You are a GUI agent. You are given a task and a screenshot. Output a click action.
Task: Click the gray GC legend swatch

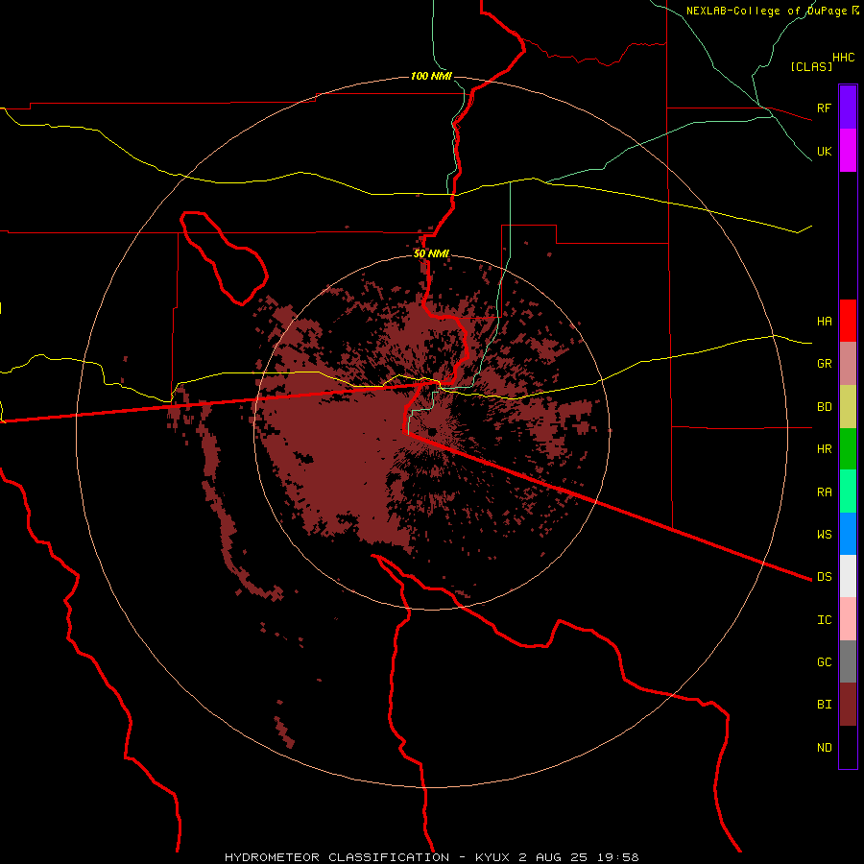pyautogui.click(x=848, y=661)
